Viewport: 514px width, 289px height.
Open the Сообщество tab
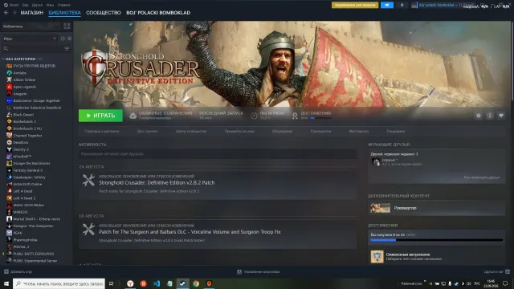(104, 13)
